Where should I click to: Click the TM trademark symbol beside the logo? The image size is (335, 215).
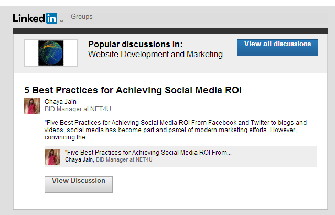[x=60, y=21]
